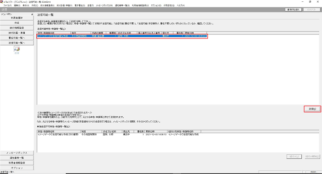Viewport: 322px width, 174px height.
Task: Open the メッセージボックス menu in the menu bar
Action: 104,5
